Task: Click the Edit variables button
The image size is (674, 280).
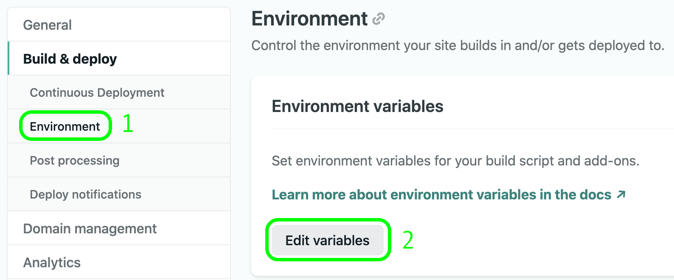Action: 328,240
